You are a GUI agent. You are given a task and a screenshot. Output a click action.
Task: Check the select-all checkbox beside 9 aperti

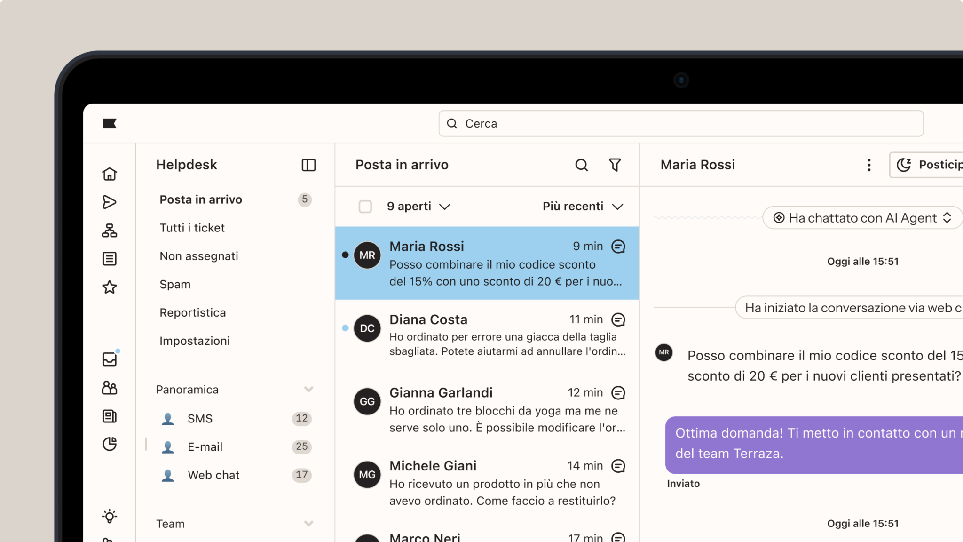[365, 207]
